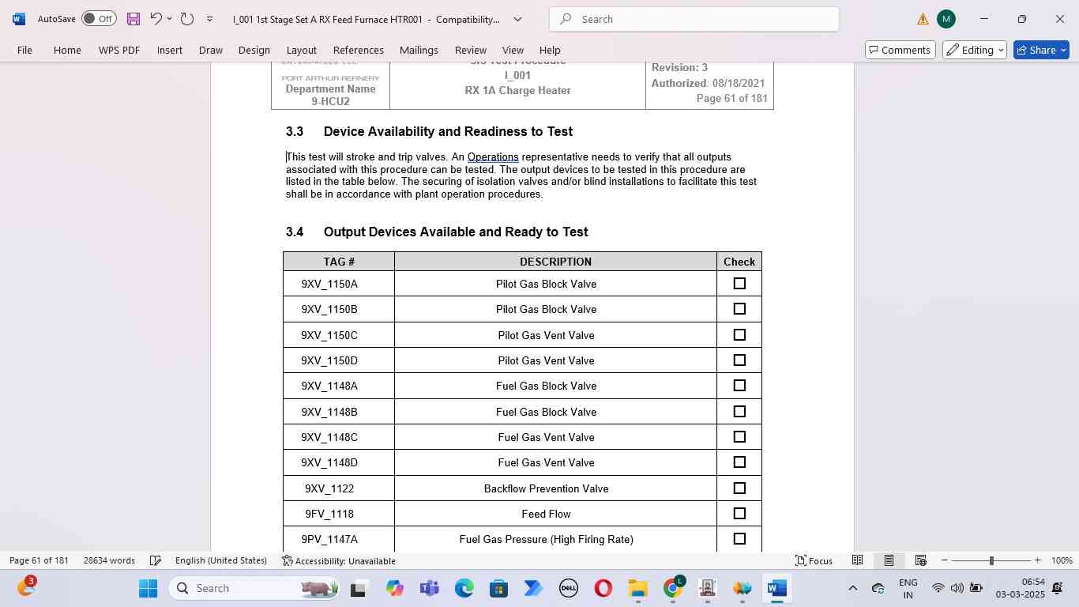This screenshot has width=1079, height=607.
Task: Click the underlined word Operations
Action: coord(493,156)
